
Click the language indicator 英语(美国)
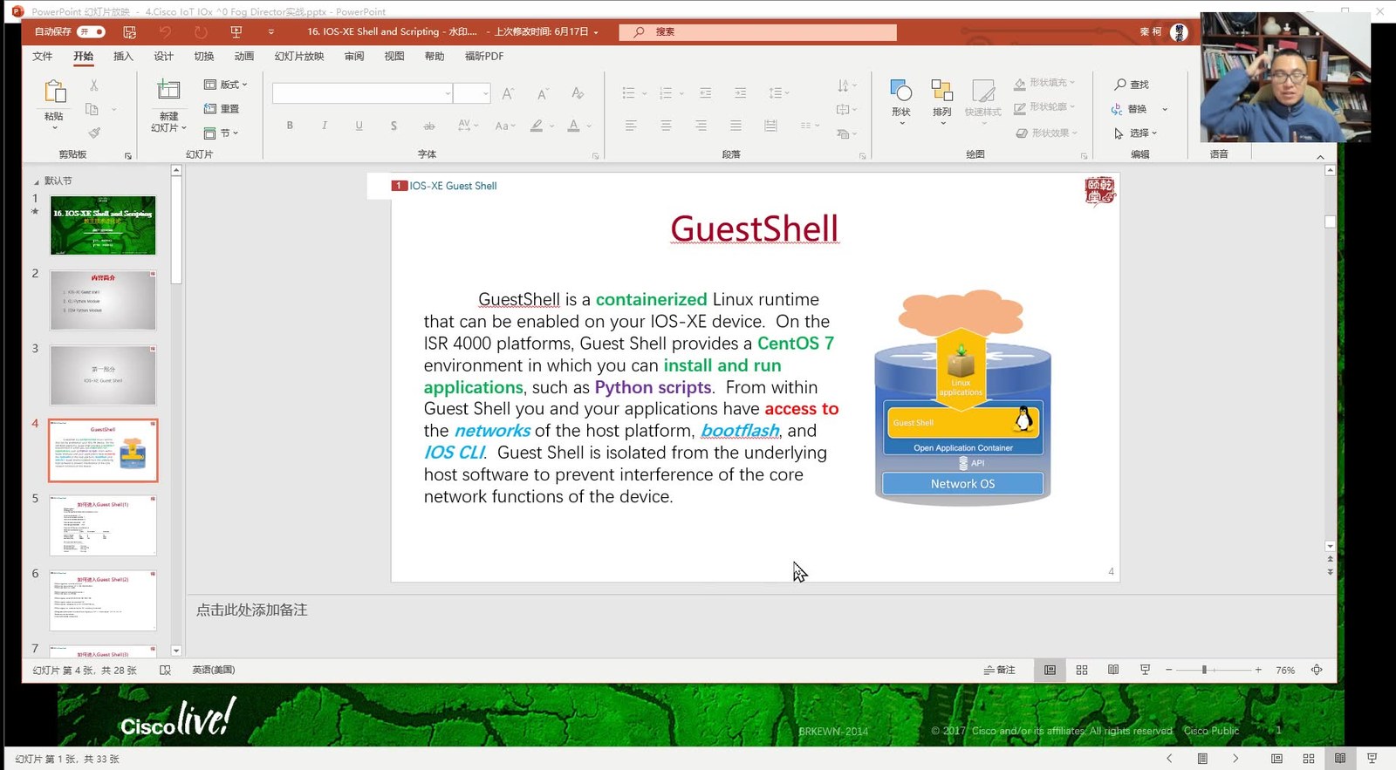coord(214,671)
